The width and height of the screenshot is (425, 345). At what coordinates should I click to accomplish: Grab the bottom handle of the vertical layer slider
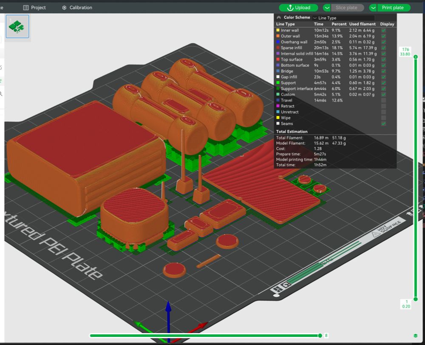(x=416, y=299)
